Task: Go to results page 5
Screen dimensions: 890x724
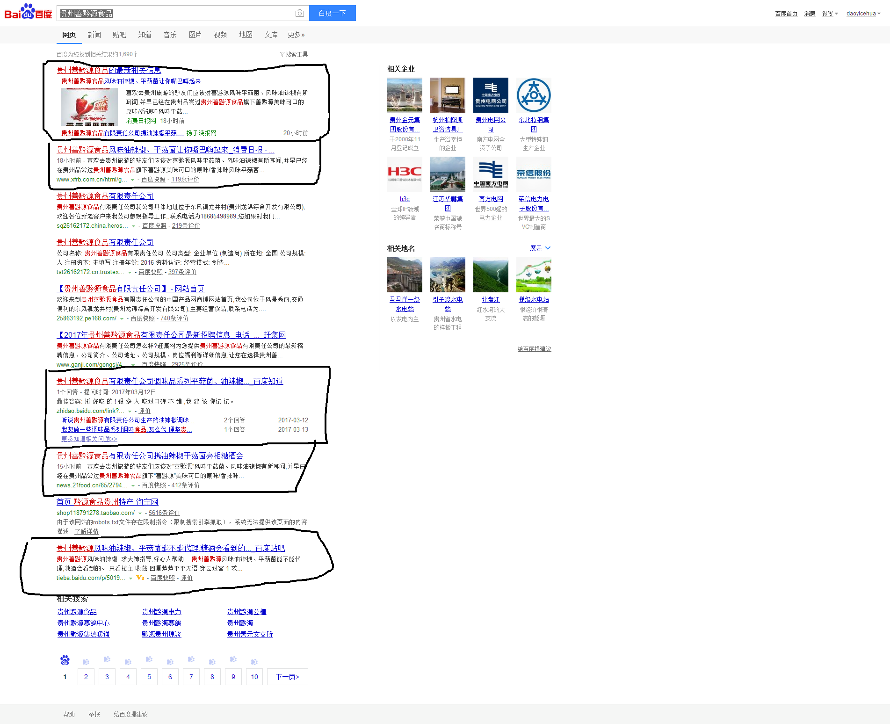Action: [149, 677]
